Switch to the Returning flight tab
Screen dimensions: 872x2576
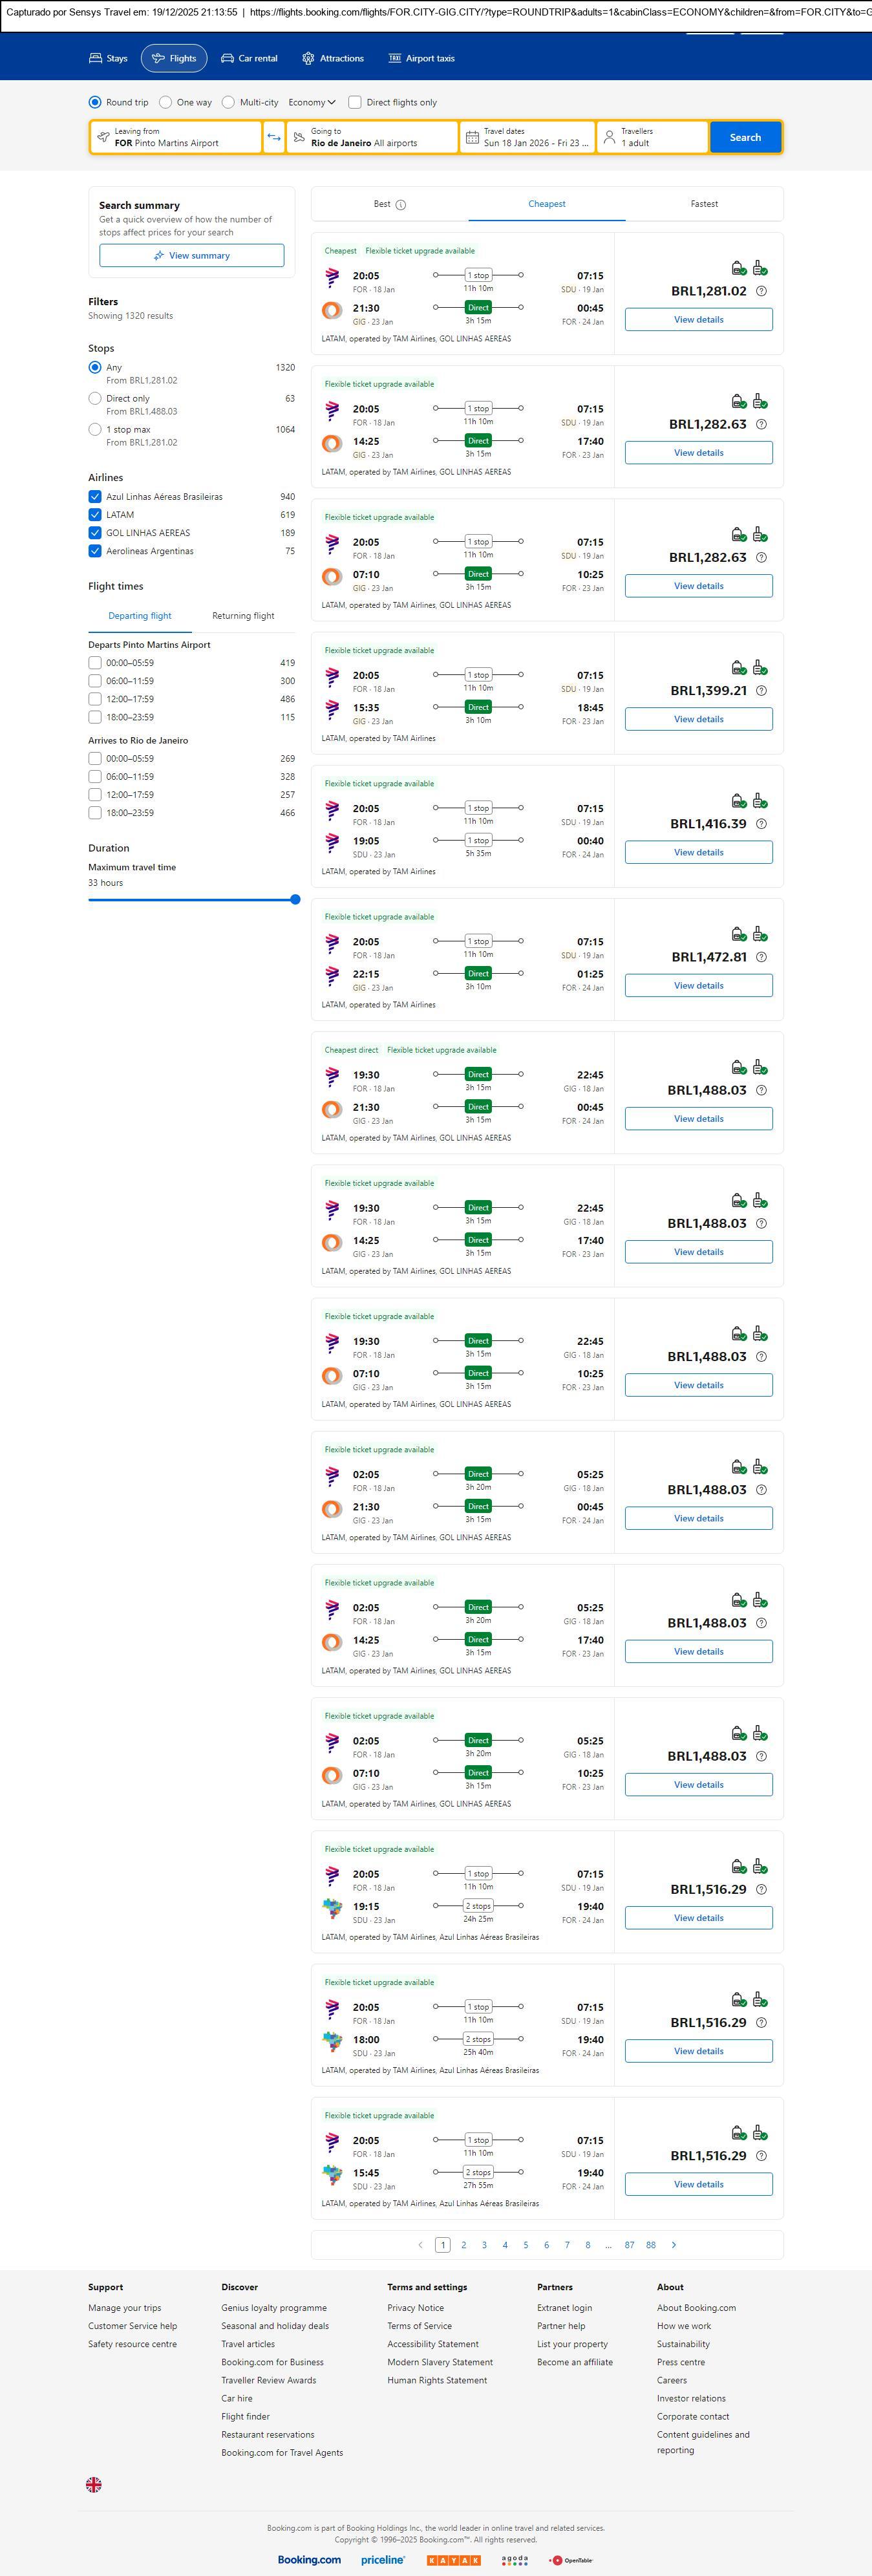click(243, 616)
